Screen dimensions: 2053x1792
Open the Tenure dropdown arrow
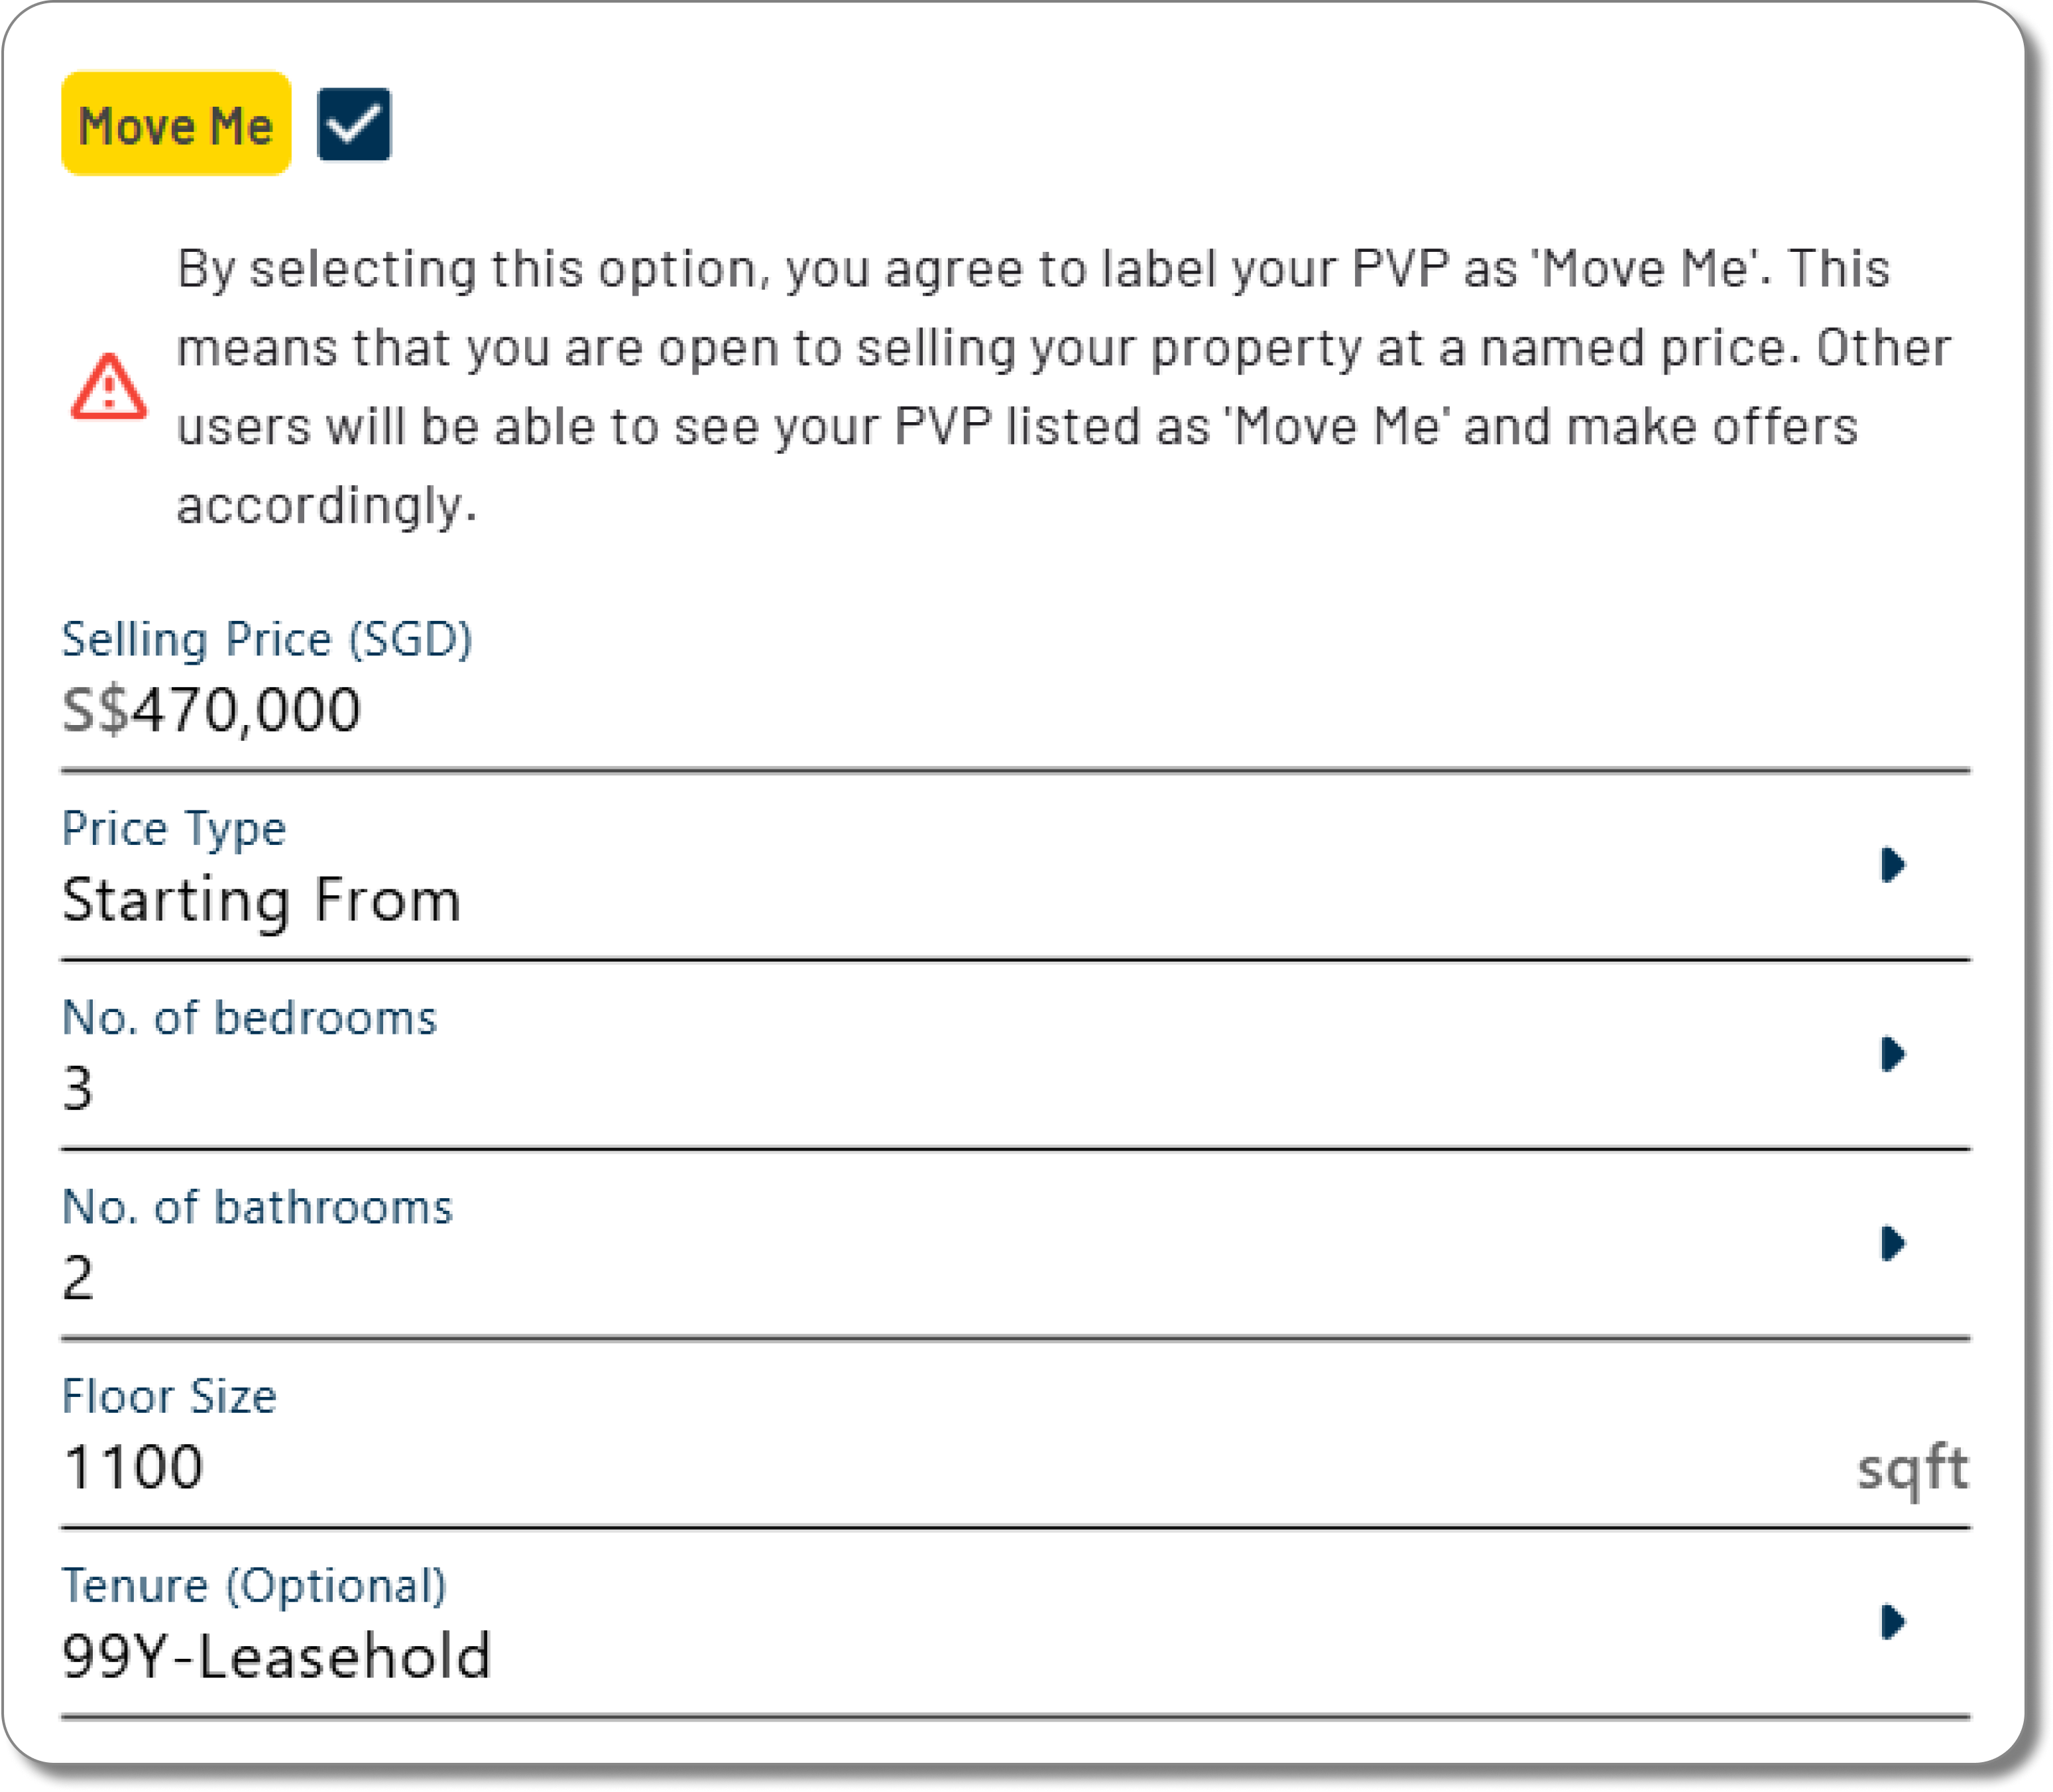[1892, 1622]
